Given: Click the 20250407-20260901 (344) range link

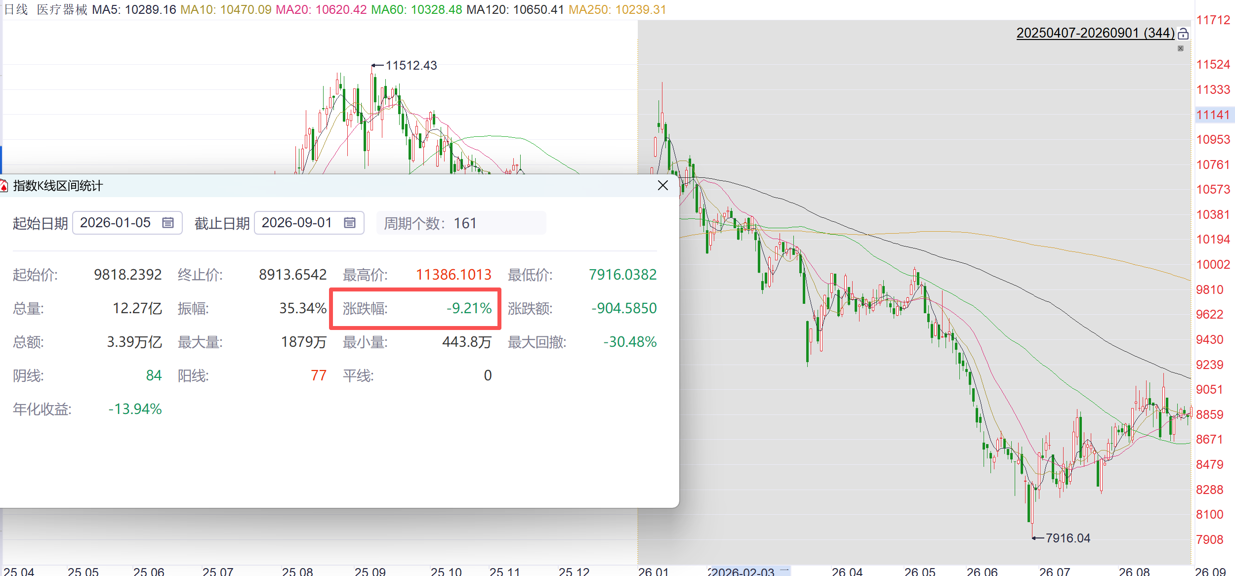Looking at the screenshot, I should [x=1095, y=33].
